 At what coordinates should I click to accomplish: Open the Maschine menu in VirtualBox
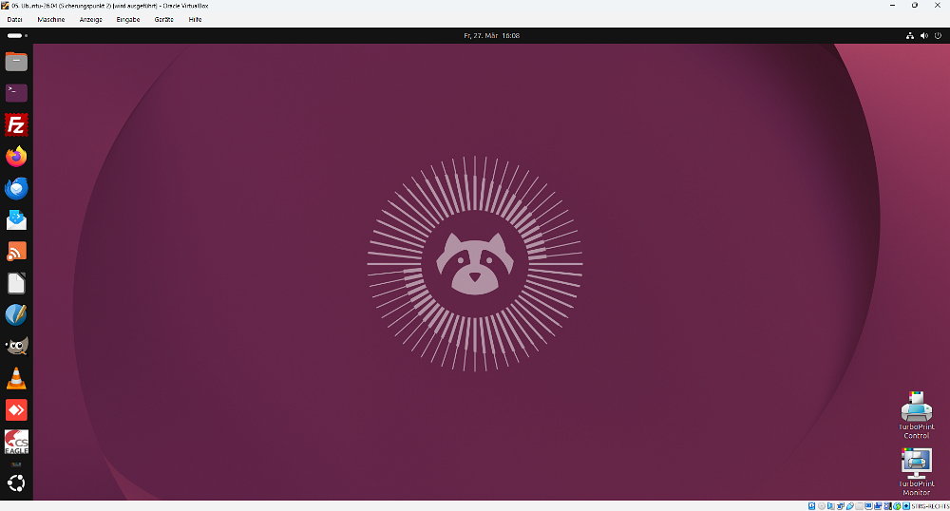(51, 19)
